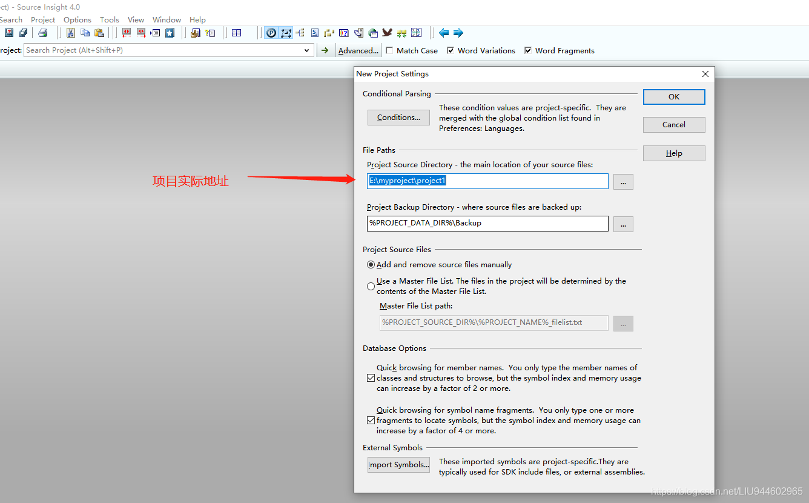Viewport: 809px width, 503px height.
Task: Click the Print toolbar icon
Action: click(43, 33)
